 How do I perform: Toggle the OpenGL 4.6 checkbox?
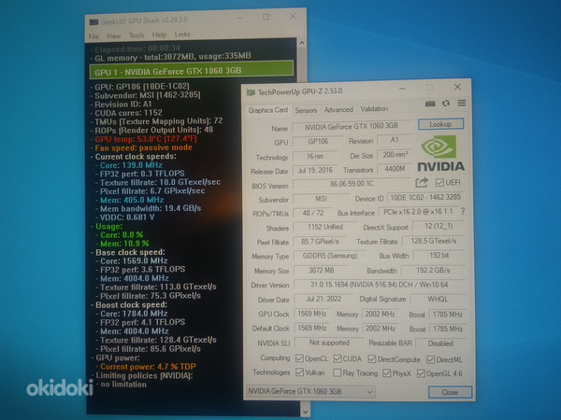click(x=421, y=373)
